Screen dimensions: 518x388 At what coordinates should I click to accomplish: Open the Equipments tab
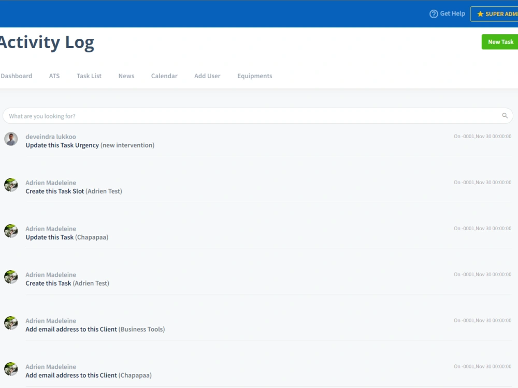(254, 76)
